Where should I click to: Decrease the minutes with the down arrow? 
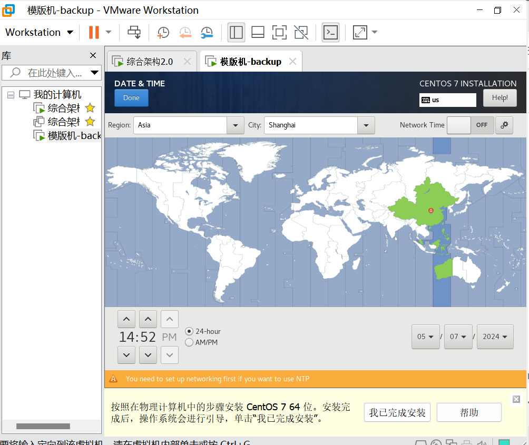pos(148,355)
